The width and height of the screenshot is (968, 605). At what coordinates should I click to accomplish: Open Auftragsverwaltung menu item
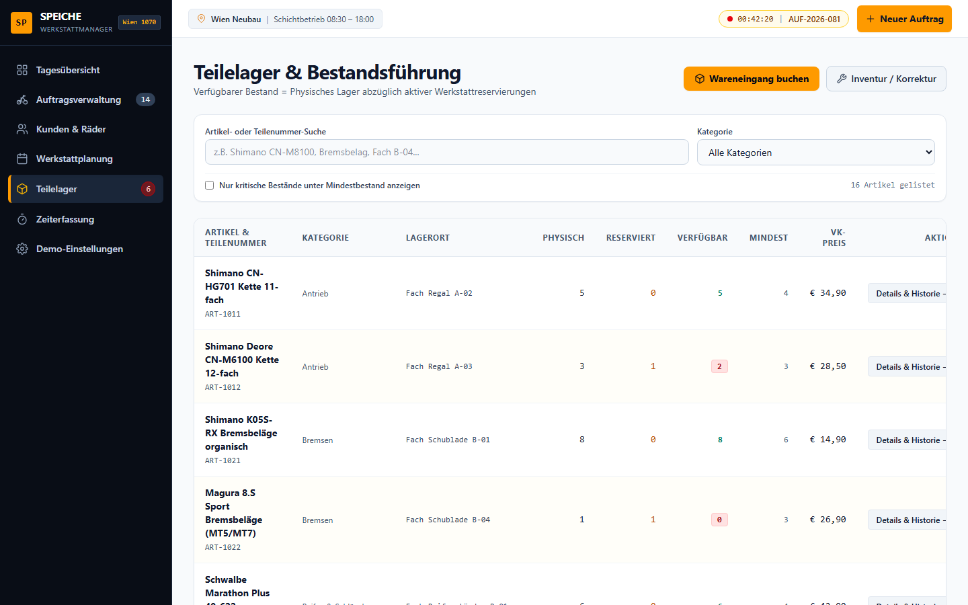[85, 99]
